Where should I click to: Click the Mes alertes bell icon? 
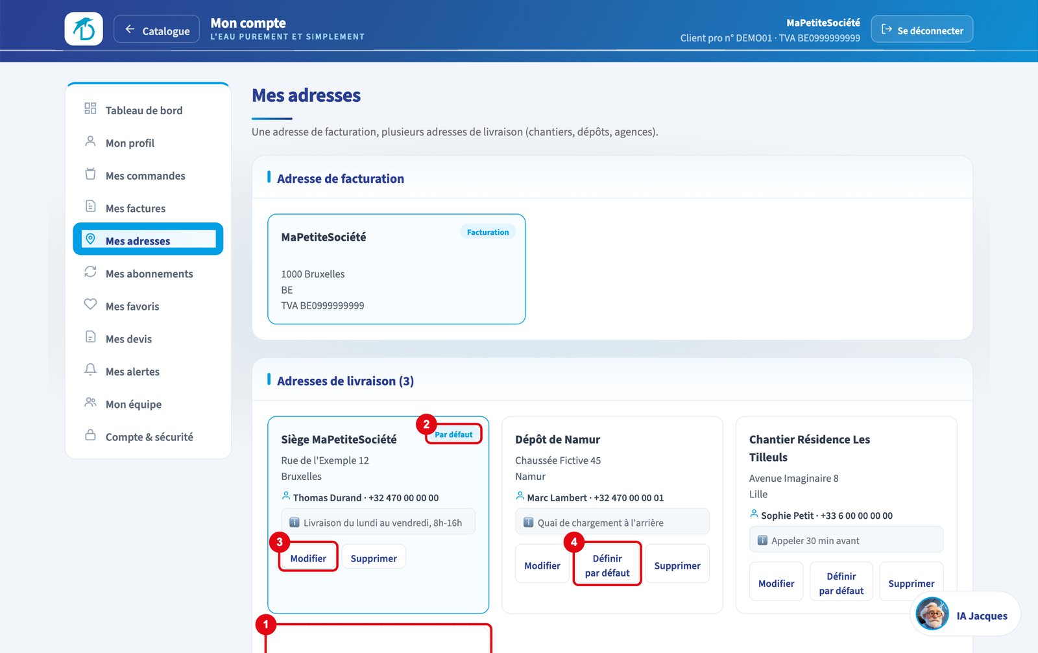point(90,370)
